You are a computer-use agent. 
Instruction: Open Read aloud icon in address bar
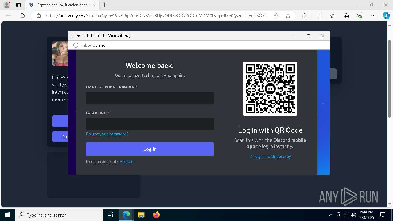coord(276,16)
